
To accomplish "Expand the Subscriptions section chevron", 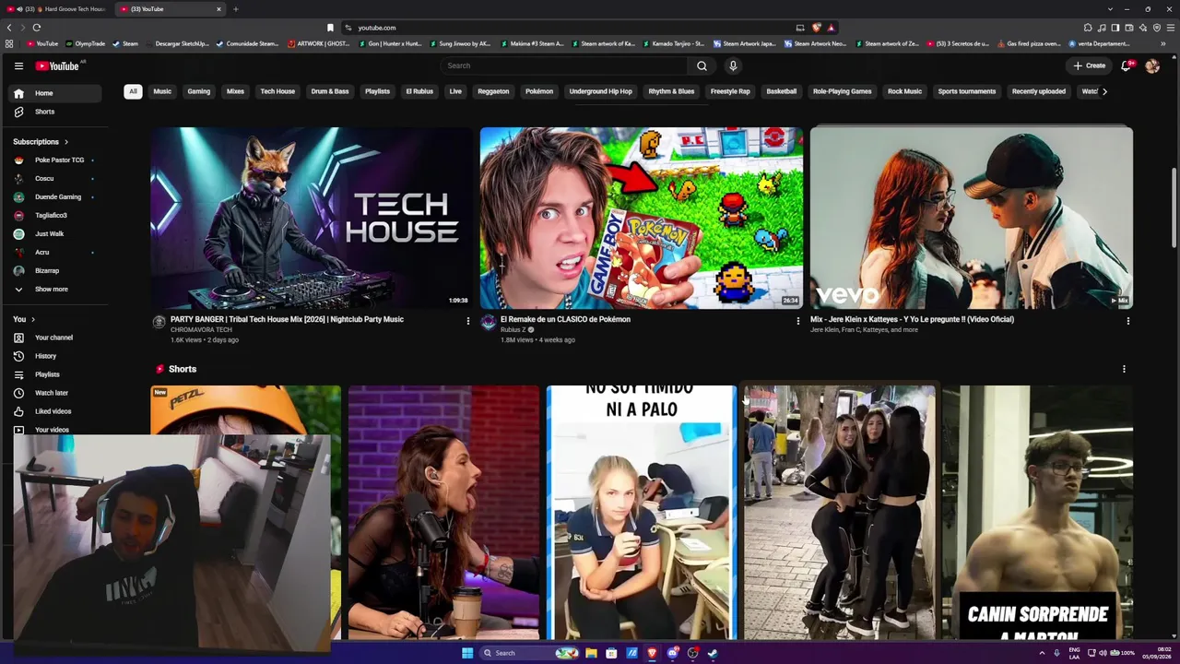I will pos(66,142).
